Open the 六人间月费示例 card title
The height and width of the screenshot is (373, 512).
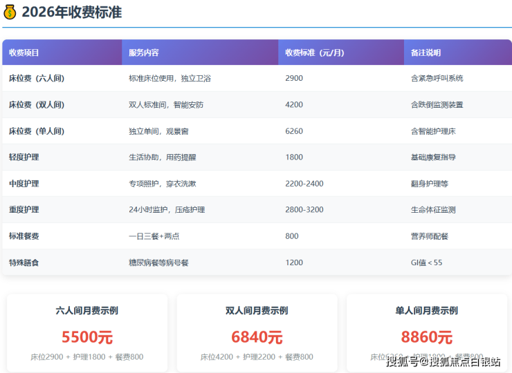pos(86,311)
